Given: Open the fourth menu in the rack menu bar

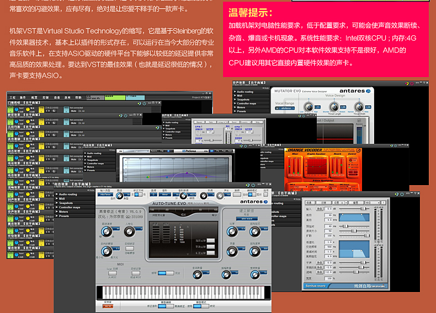Looking at the screenshot, I should coord(46,98).
